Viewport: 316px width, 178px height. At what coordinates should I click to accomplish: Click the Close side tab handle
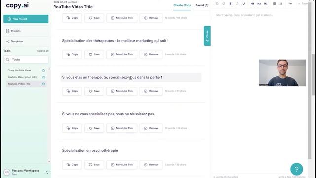click(x=207, y=36)
